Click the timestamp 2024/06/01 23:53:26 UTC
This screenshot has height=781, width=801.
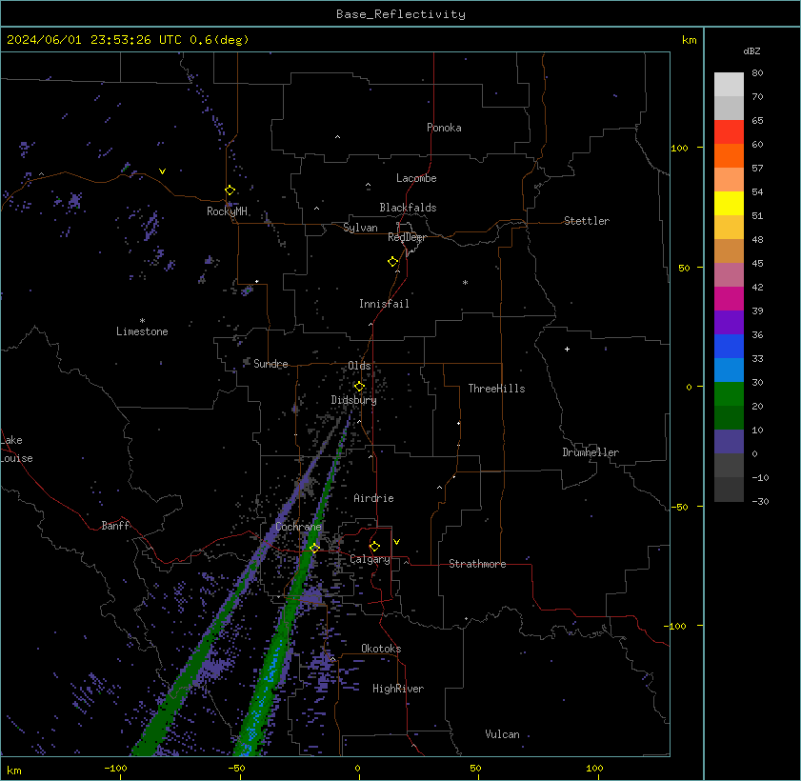pyautogui.click(x=94, y=40)
